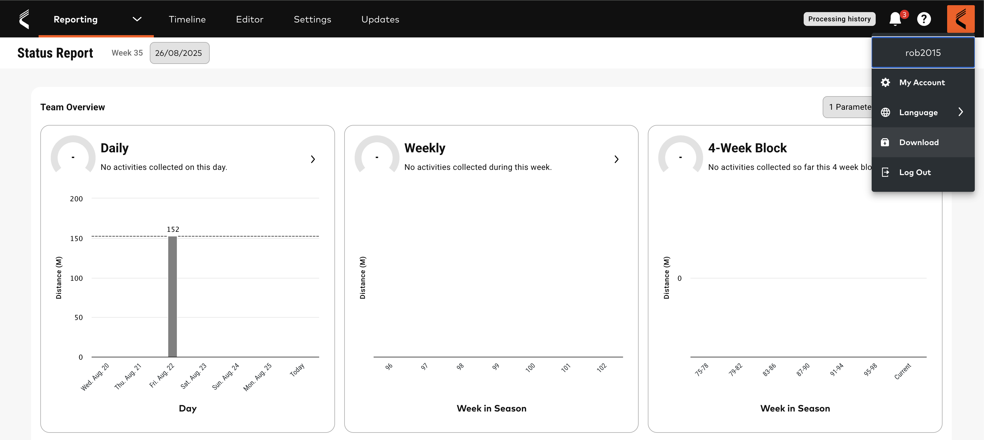Click the app logo in the top-left corner

[24, 18]
